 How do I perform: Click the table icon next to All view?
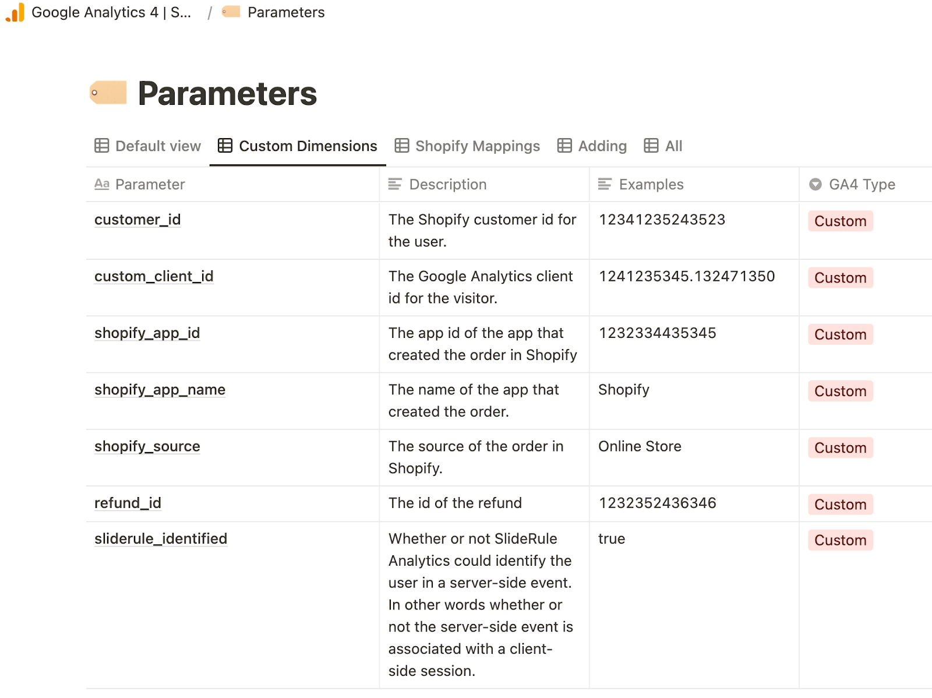[x=651, y=146]
